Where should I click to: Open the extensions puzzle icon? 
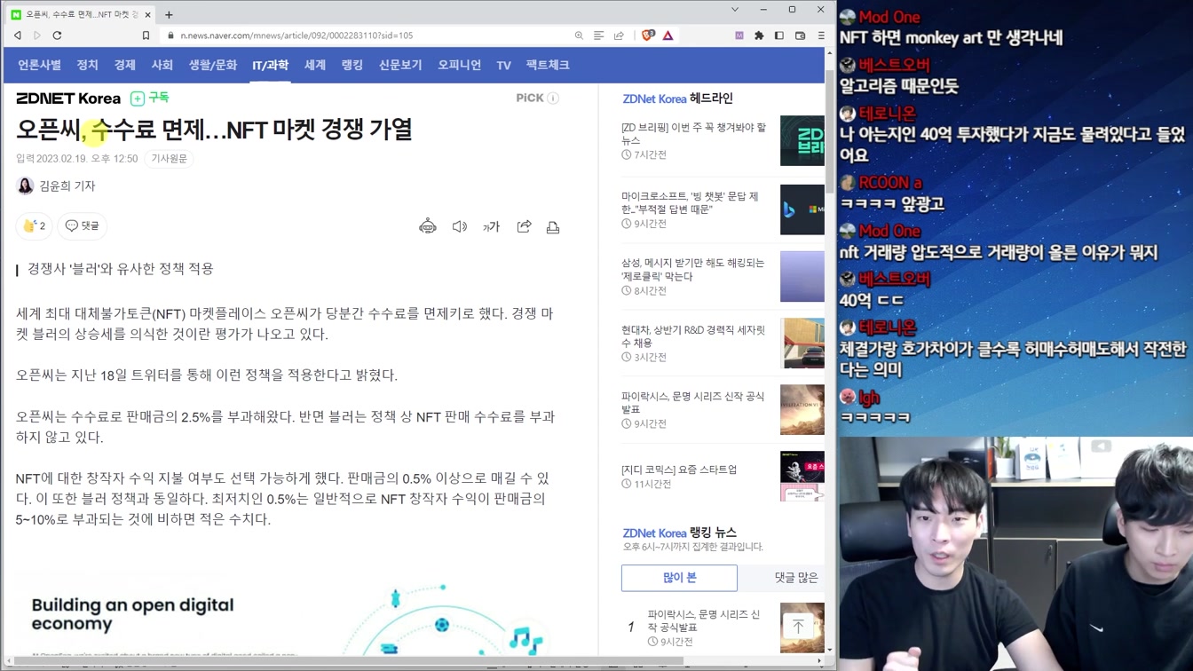(759, 36)
